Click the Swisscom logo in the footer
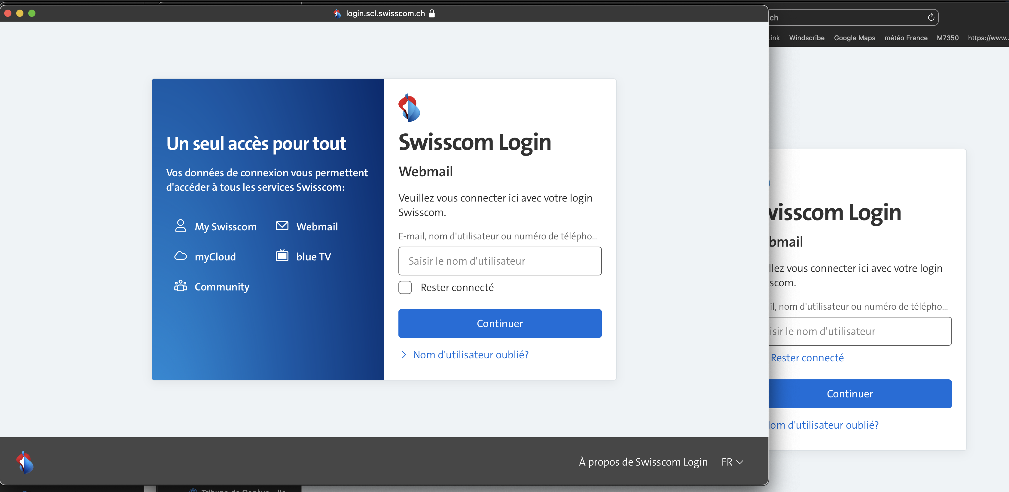Viewport: 1009px width, 492px height. tap(25, 462)
